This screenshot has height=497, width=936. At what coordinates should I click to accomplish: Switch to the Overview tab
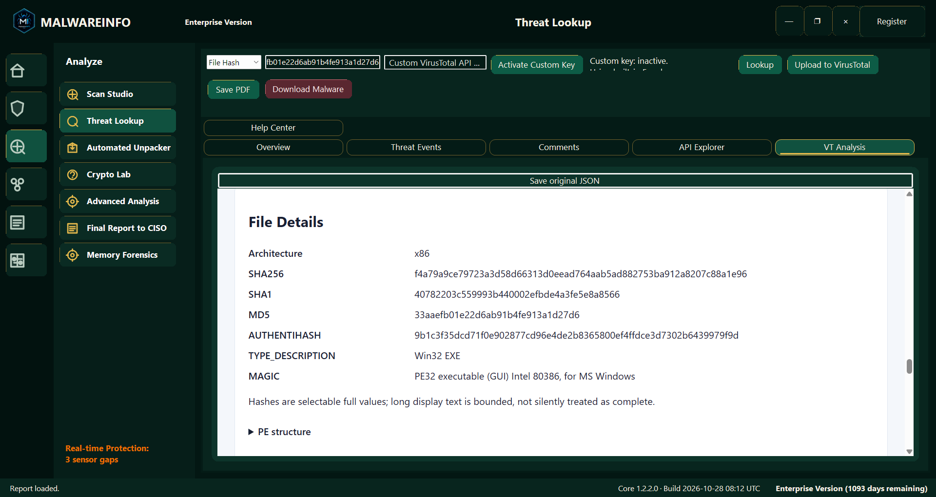273,147
